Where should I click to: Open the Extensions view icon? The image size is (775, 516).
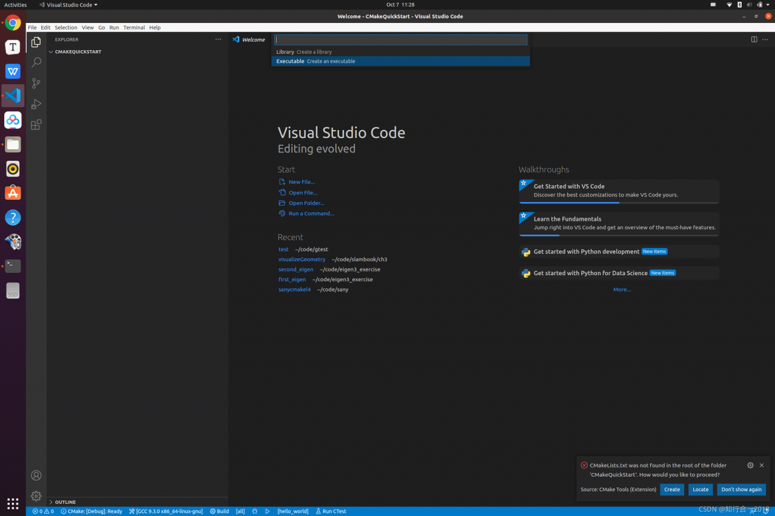tap(36, 124)
